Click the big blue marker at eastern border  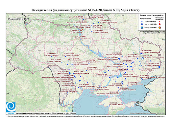159,67
